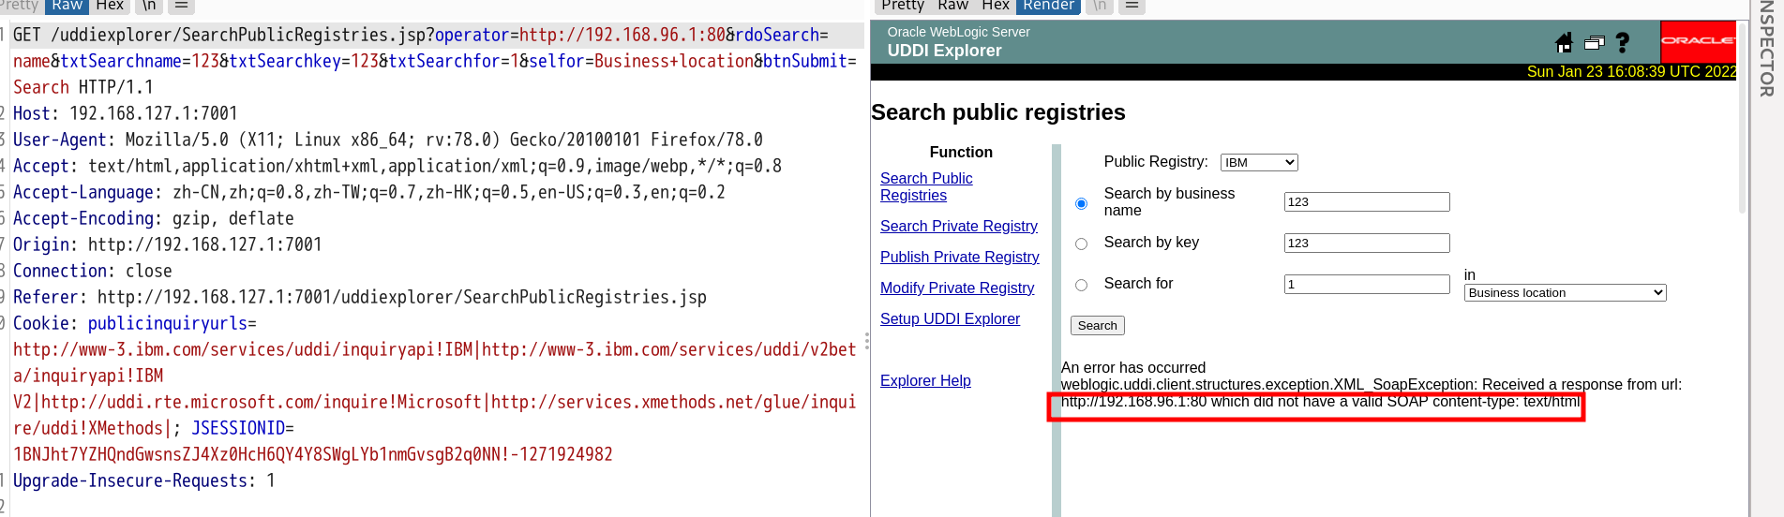Click the GET request line

(435, 61)
